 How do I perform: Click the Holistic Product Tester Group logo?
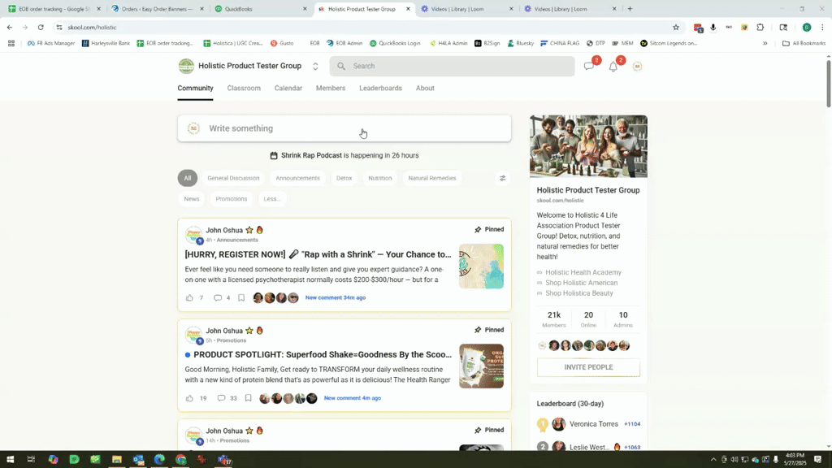tap(186, 67)
